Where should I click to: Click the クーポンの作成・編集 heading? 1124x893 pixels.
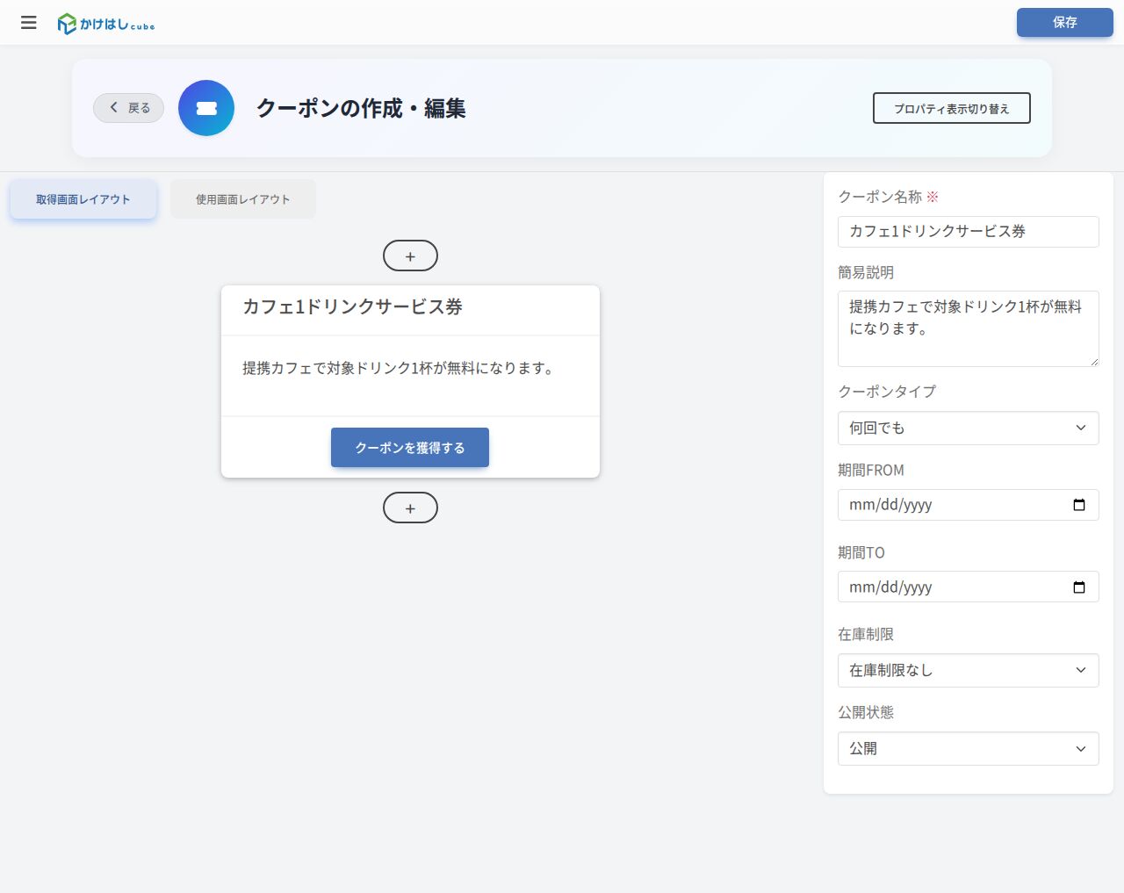(x=361, y=108)
